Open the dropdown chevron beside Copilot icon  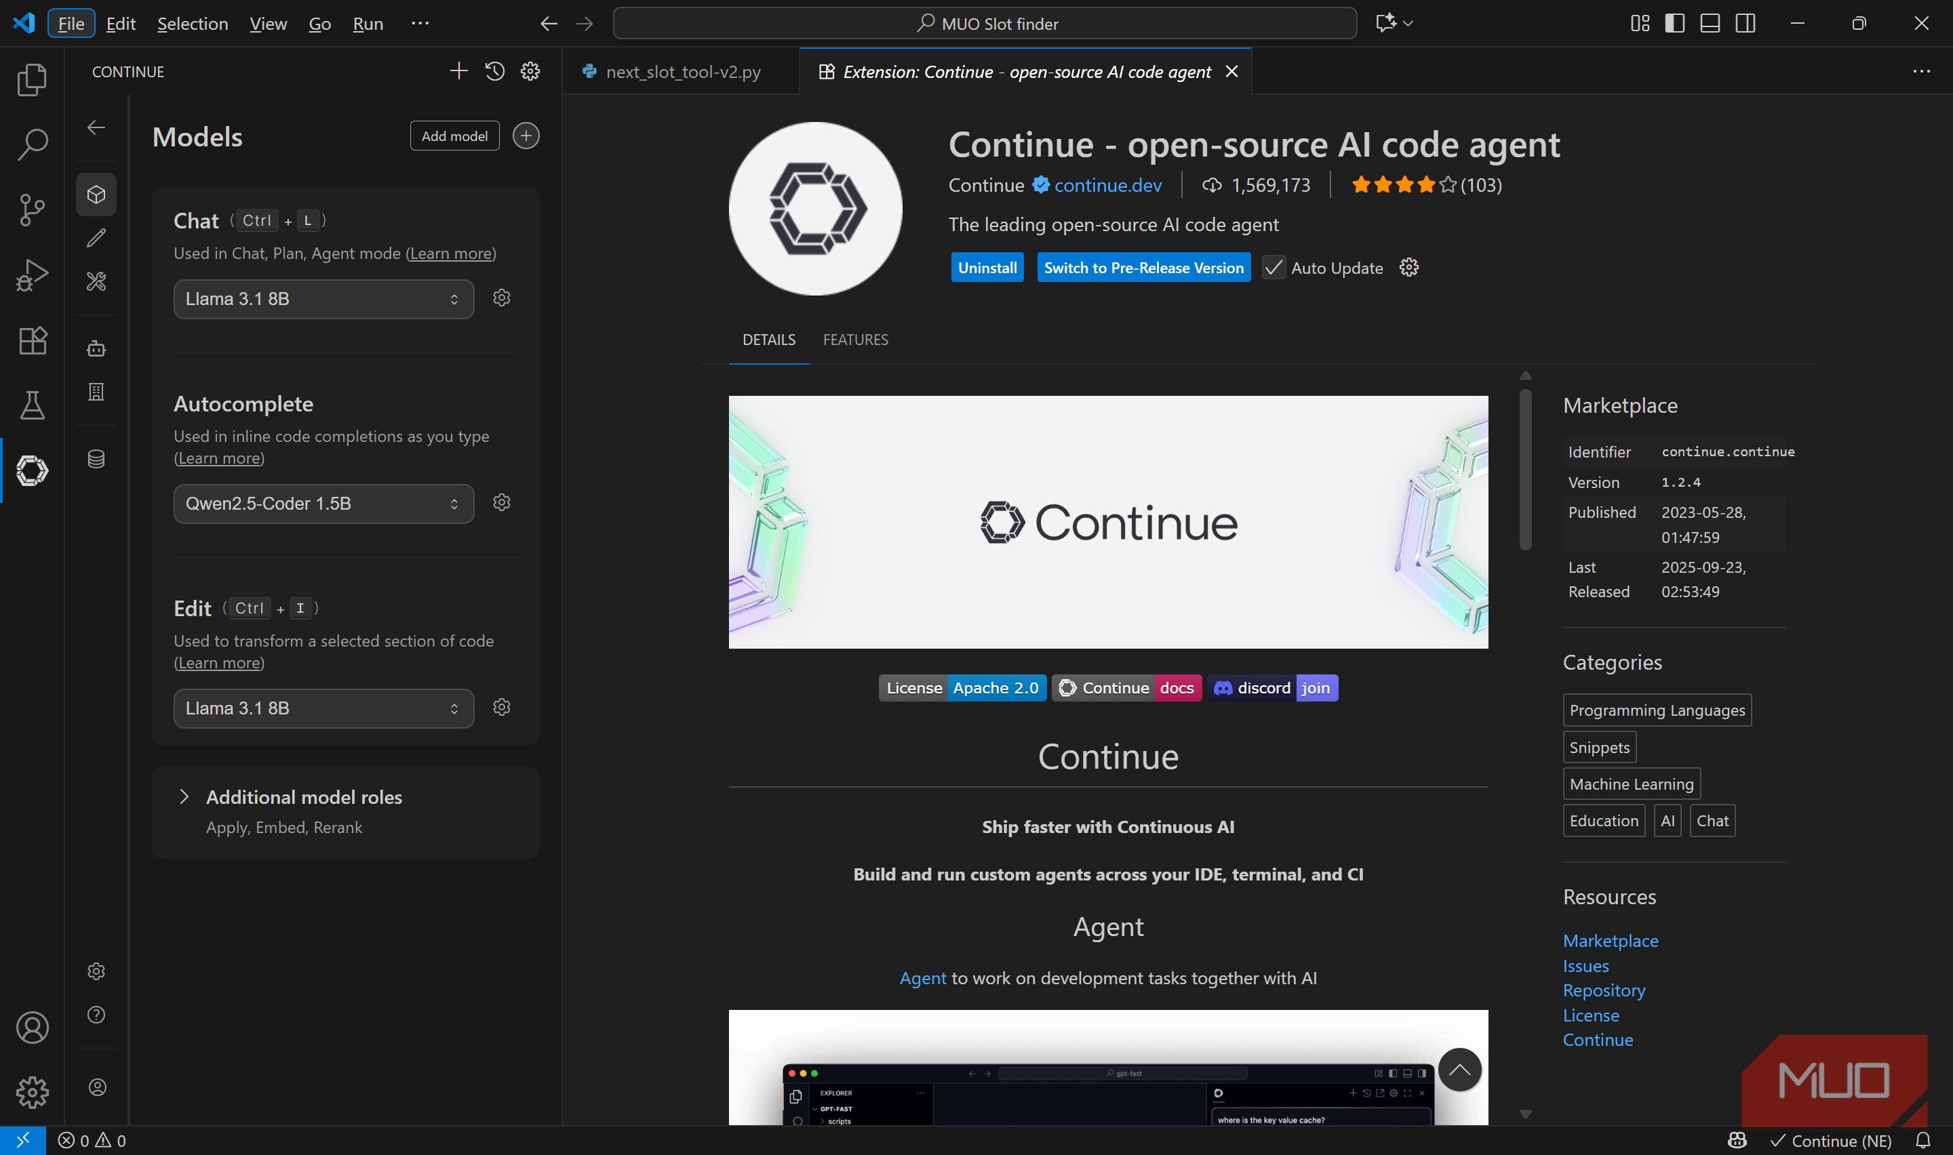click(1408, 23)
